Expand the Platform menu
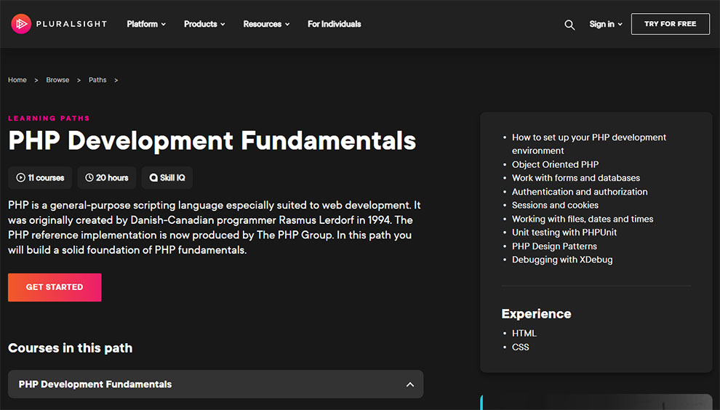Image resolution: width=720 pixels, height=410 pixels. tap(146, 24)
